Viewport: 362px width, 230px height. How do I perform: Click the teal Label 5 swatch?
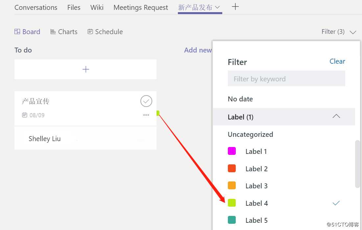232,220
